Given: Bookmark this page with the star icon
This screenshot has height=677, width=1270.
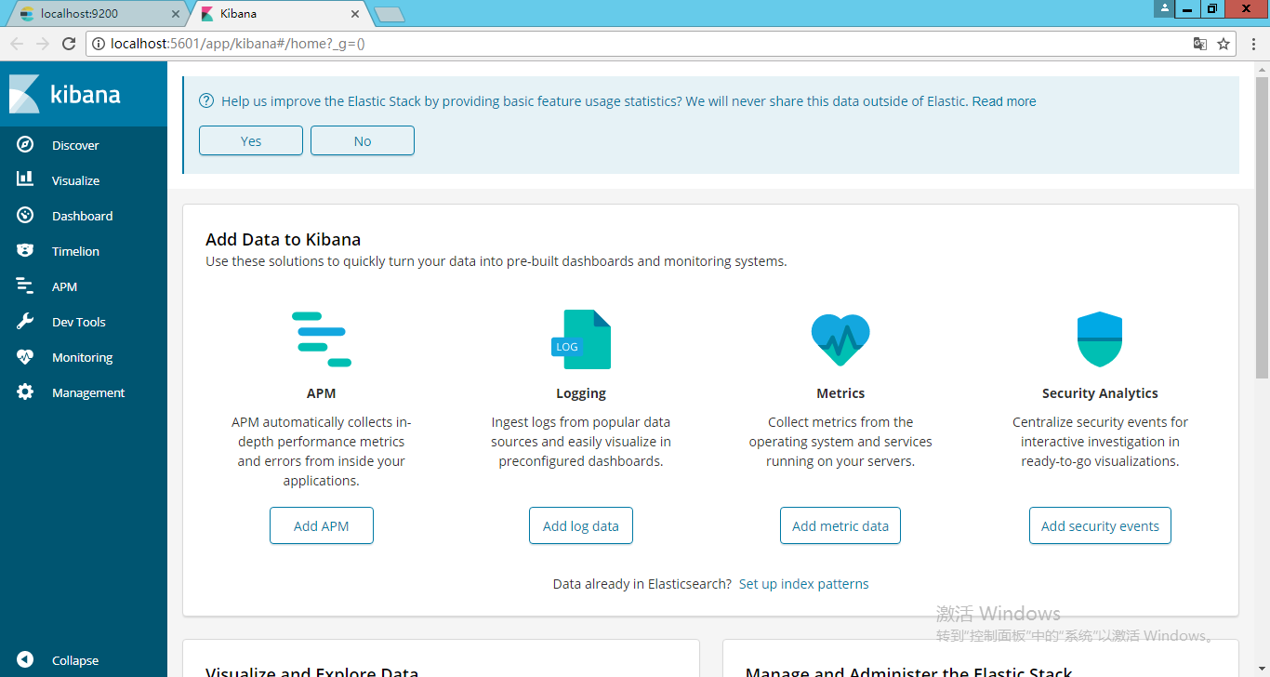Looking at the screenshot, I should (1224, 44).
